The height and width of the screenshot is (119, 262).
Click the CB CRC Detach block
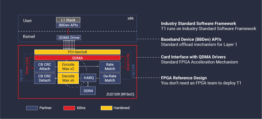pos(45,78)
